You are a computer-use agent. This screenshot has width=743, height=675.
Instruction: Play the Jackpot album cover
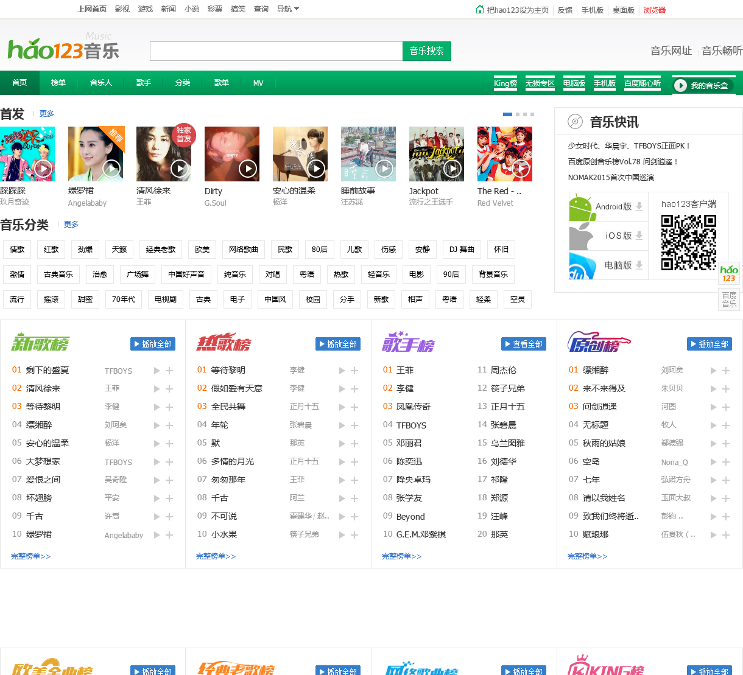(452, 168)
